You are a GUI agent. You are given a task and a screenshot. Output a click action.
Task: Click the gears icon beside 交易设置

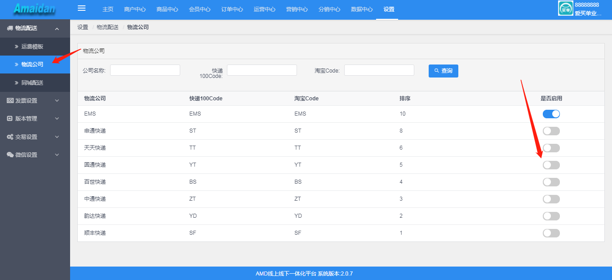coord(10,137)
